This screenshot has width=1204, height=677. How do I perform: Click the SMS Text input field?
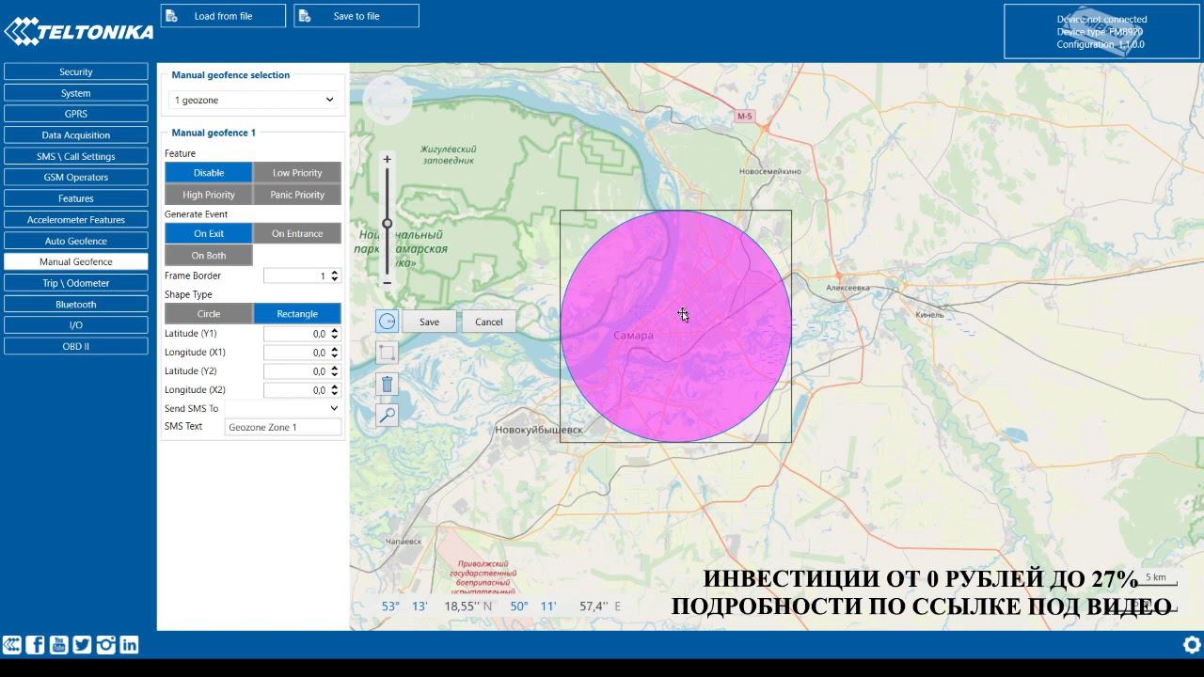(282, 427)
